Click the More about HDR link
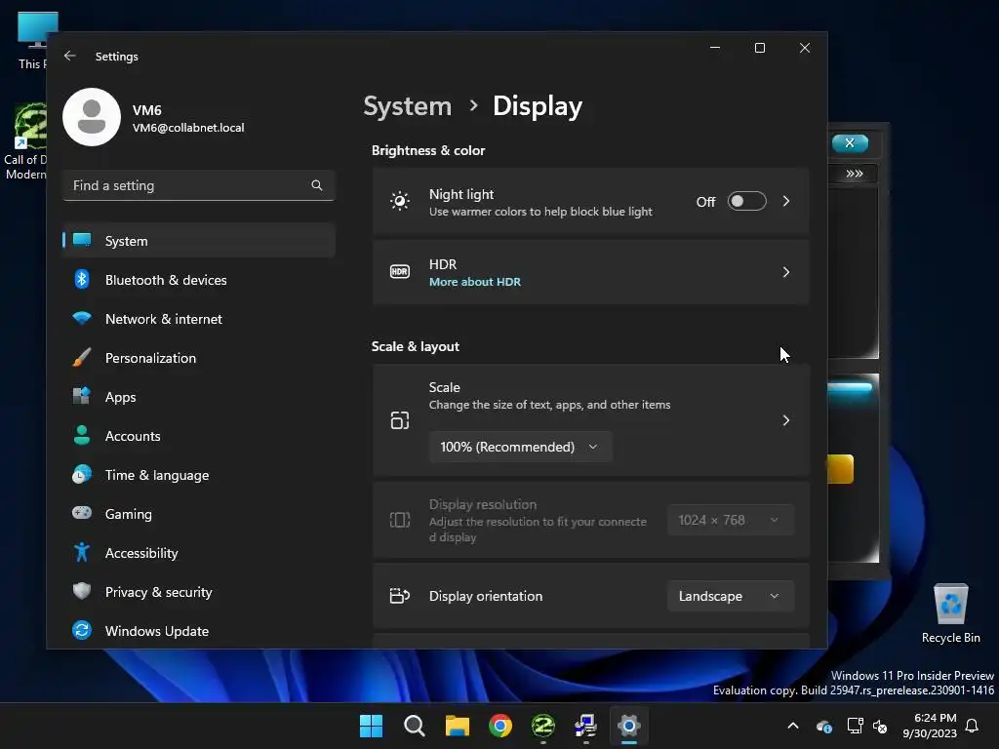Screen dimensions: 999x749 pyautogui.click(x=475, y=282)
